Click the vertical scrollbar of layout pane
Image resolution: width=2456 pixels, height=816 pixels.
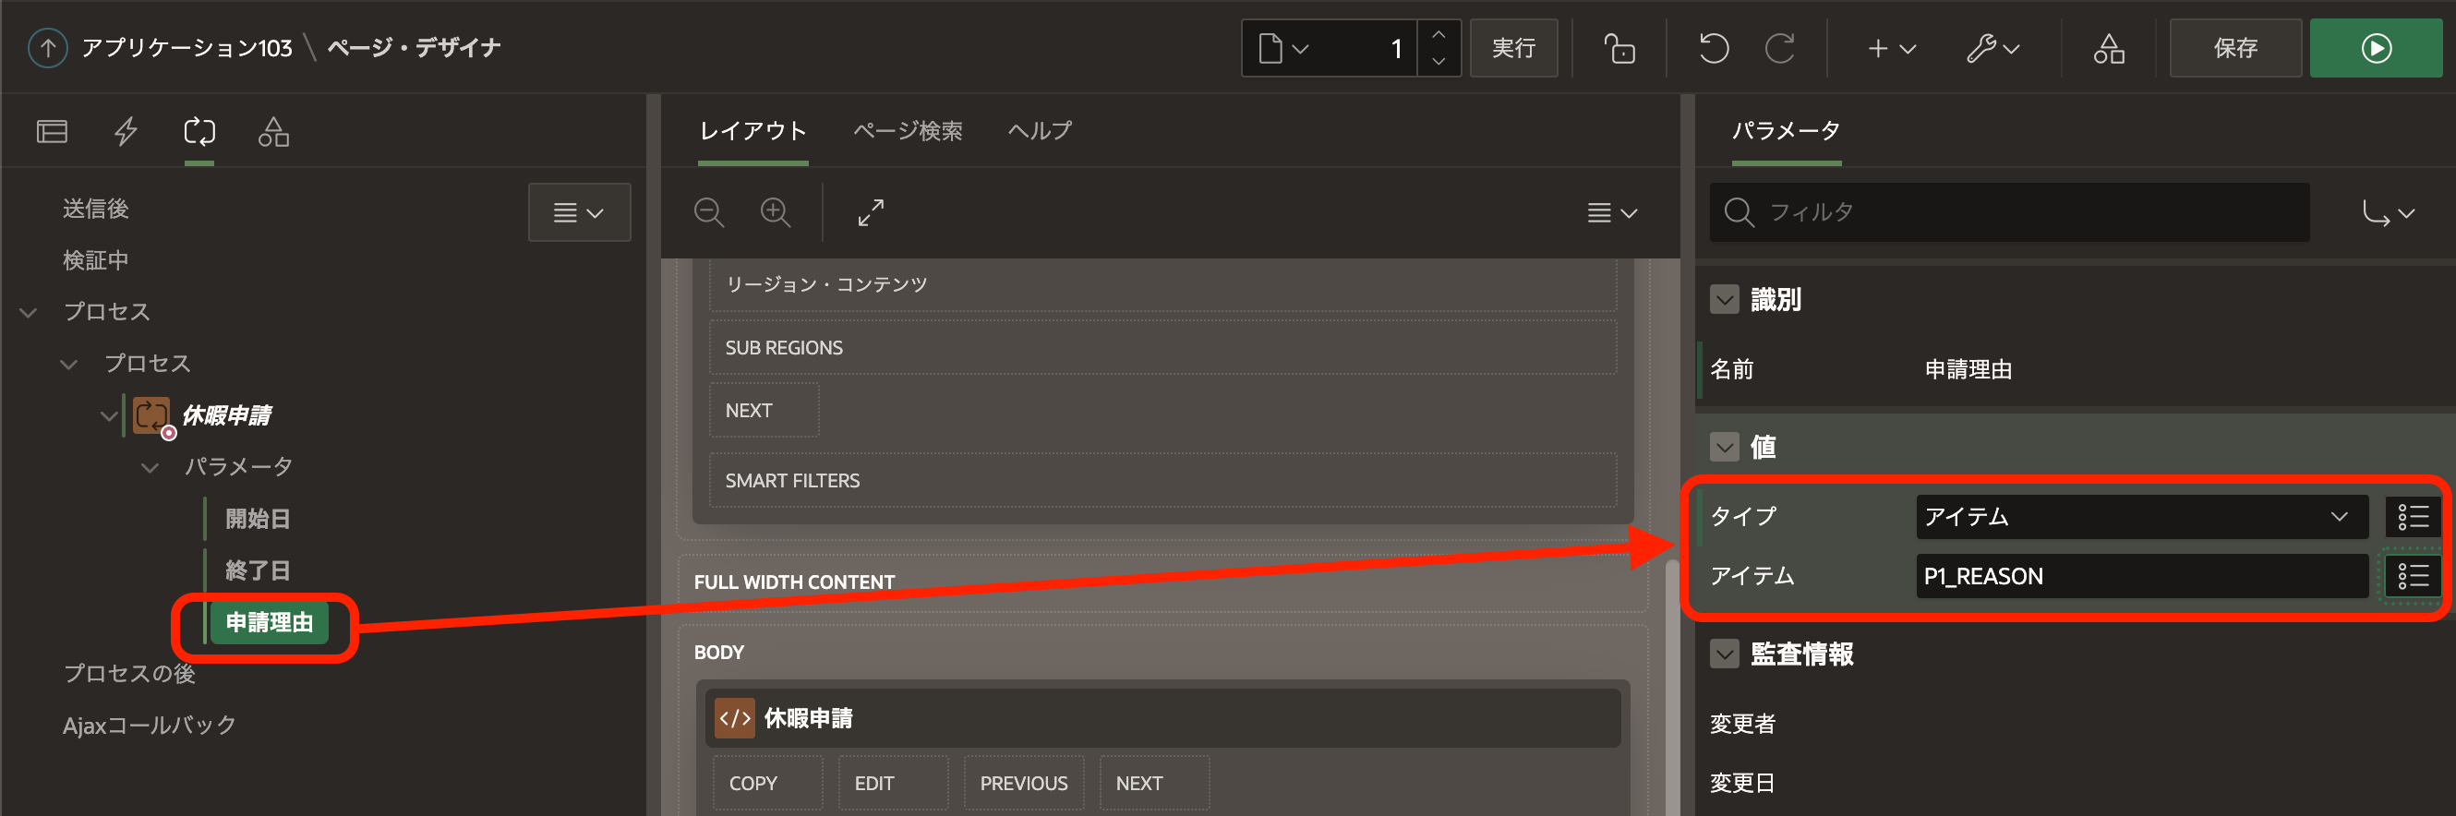click(x=1672, y=687)
